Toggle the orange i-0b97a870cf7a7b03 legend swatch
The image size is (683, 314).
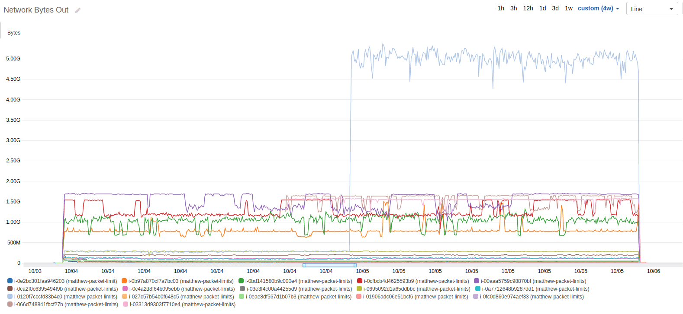click(x=124, y=281)
